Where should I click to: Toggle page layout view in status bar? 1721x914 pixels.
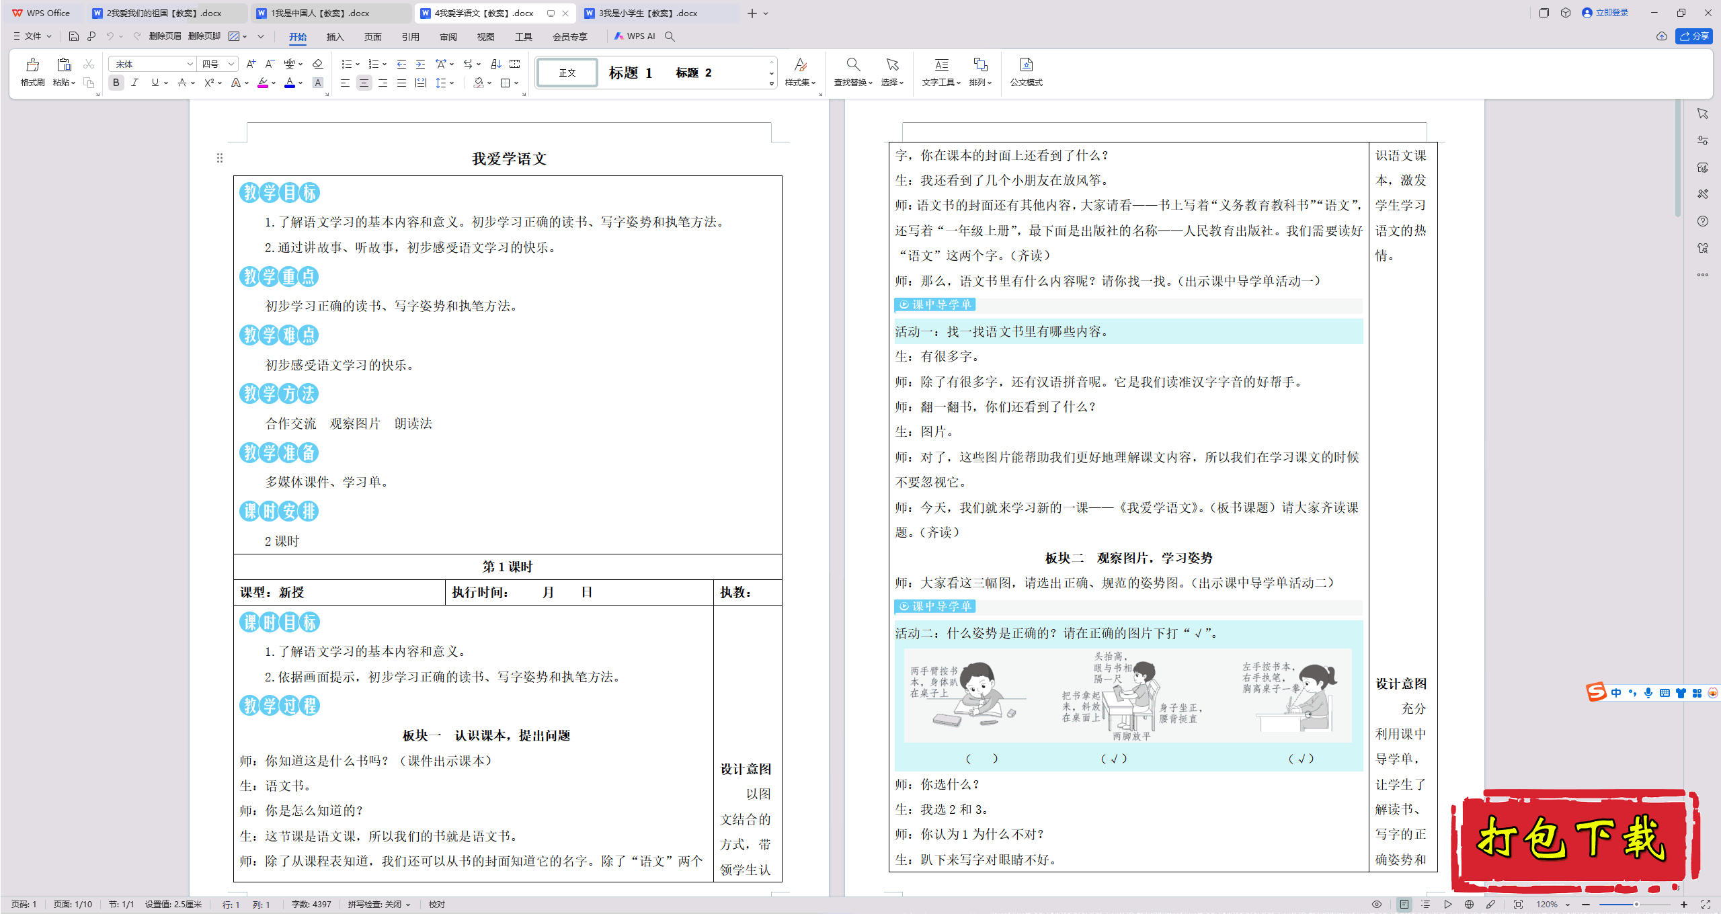[x=1404, y=905]
